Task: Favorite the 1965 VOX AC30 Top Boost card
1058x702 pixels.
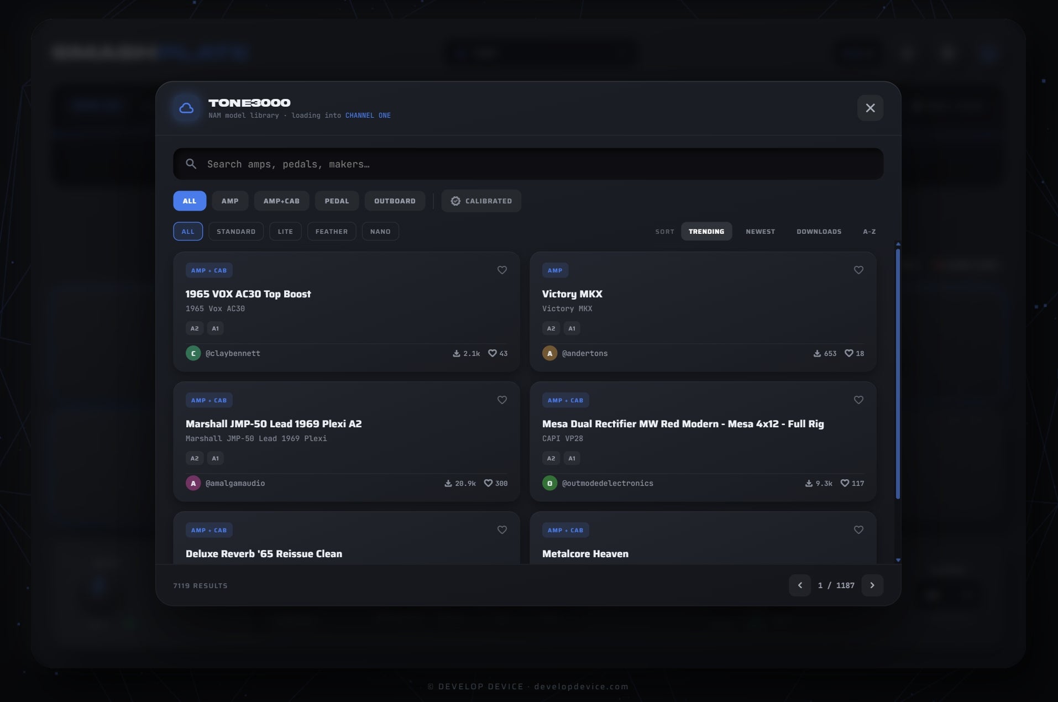Action: (502, 270)
